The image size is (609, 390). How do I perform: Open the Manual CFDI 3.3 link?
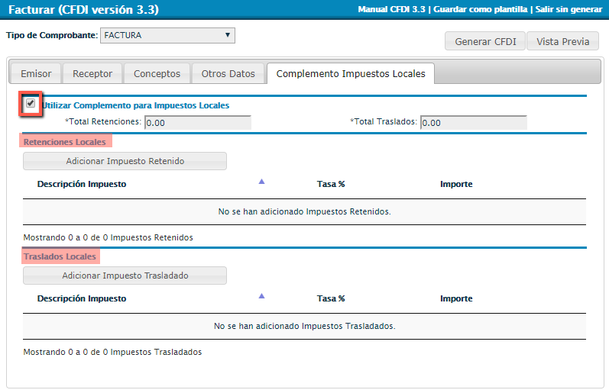point(392,9)
